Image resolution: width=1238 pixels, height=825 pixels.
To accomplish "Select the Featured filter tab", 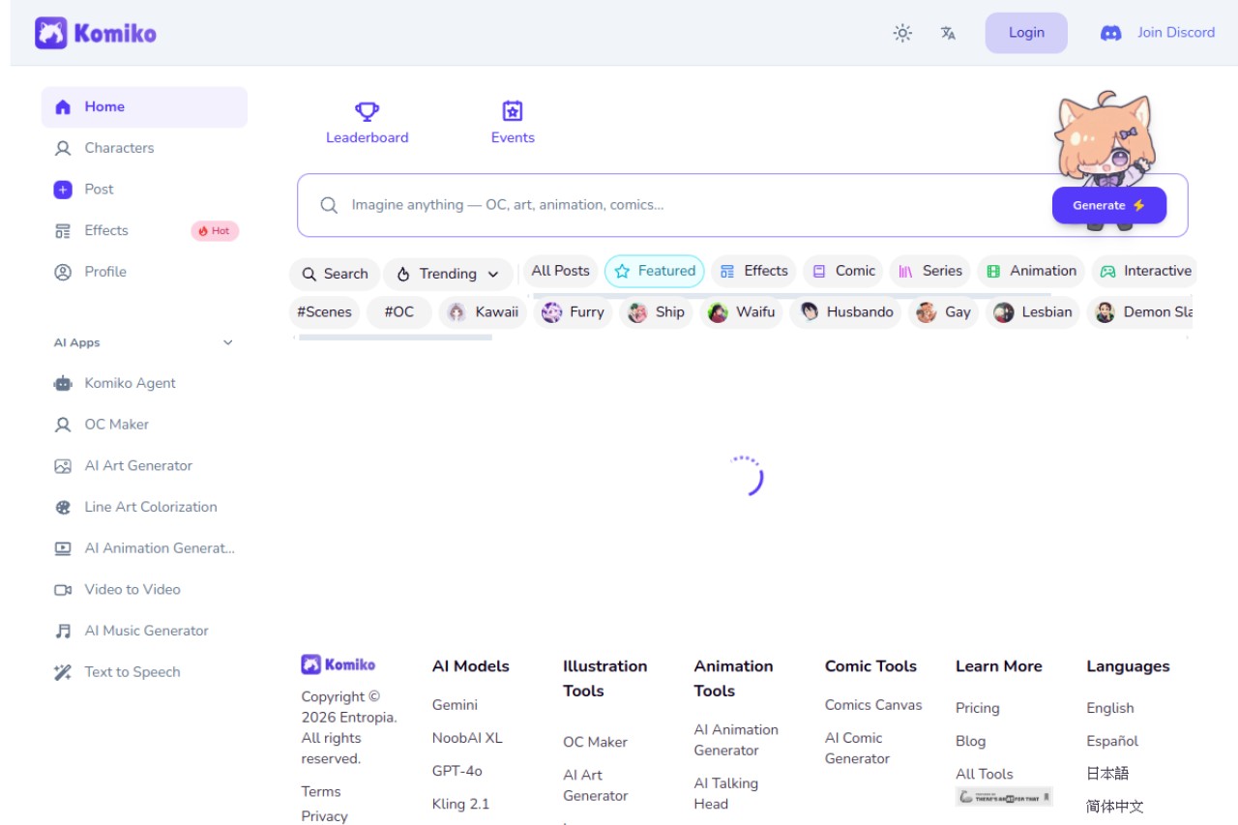I will (655, 271).
